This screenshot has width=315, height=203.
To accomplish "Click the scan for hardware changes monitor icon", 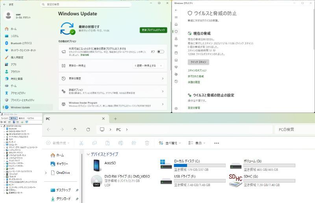I will click(27, 122).
